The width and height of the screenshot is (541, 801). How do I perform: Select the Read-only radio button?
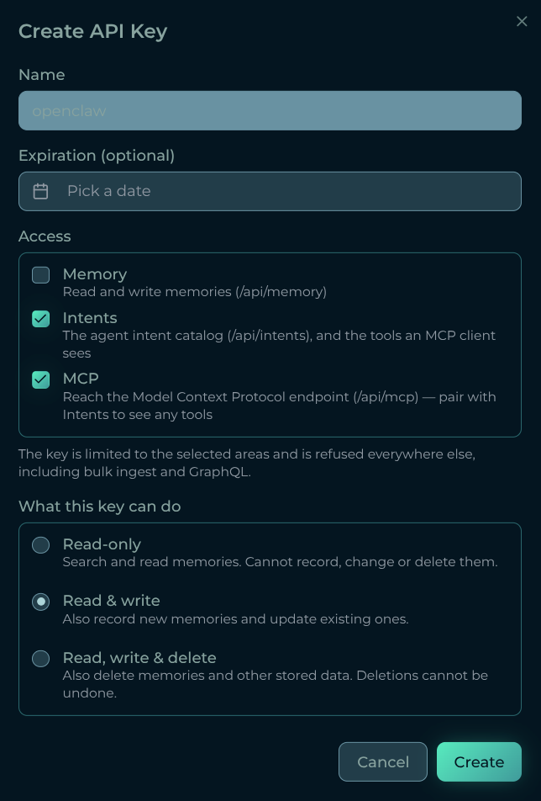[41, 545]
